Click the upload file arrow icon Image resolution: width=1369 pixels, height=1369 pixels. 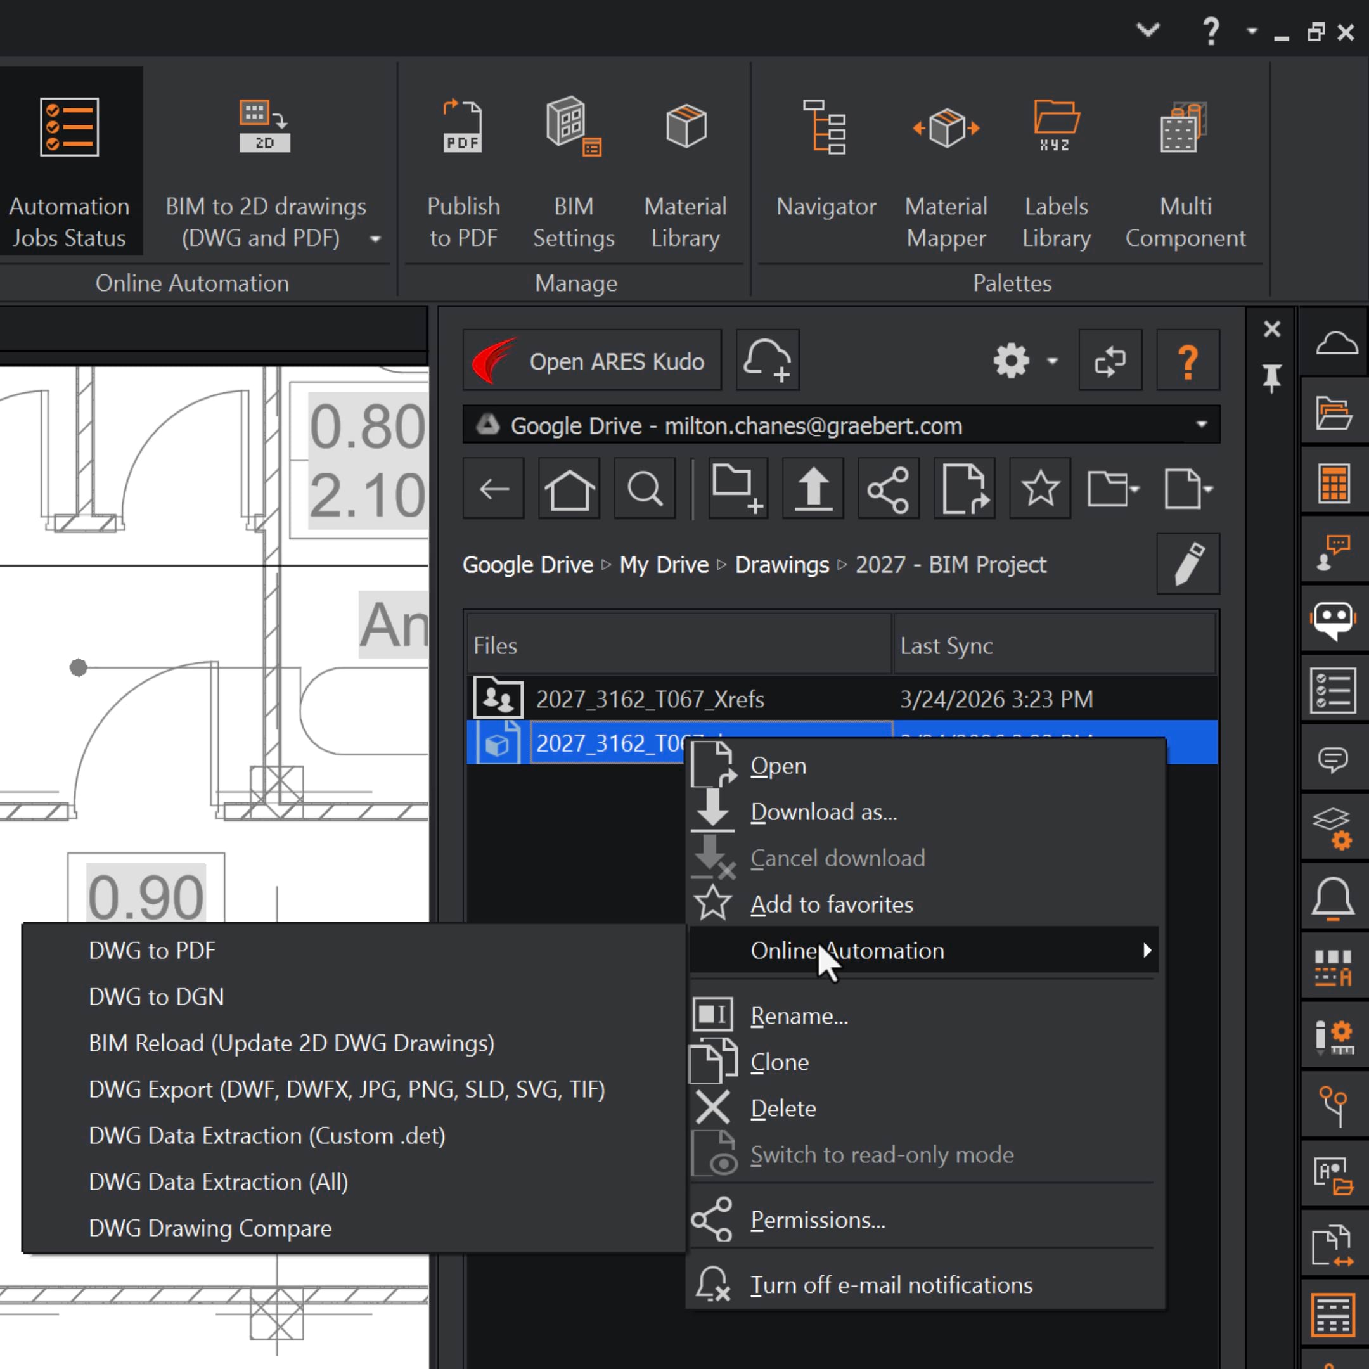click(813, 489)
